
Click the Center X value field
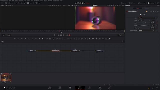(142, 20)
